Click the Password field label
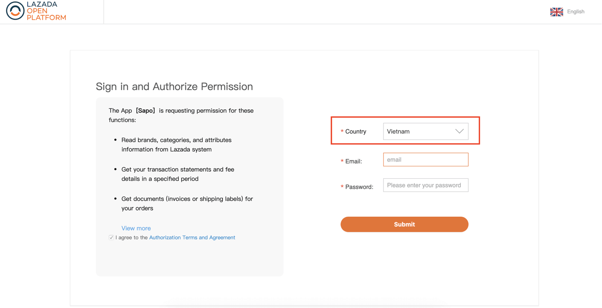Screen dimensions: 602x308 (359, 187)
